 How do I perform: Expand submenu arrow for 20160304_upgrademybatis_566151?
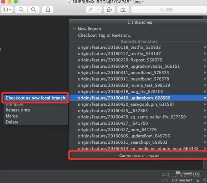[205, 66]
